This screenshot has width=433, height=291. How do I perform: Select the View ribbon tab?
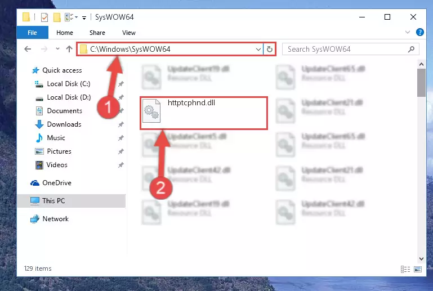pyautogui.click(x=129, y=33)
